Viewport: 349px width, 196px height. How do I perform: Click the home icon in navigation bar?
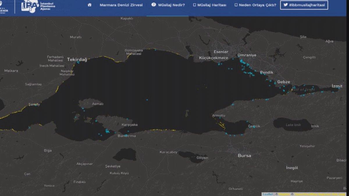coord(90,5)
